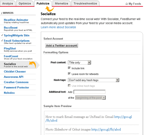Viewport: 144px width, 135px height.
Task: Open the Post content dropdown
Action: coord(79,63)
